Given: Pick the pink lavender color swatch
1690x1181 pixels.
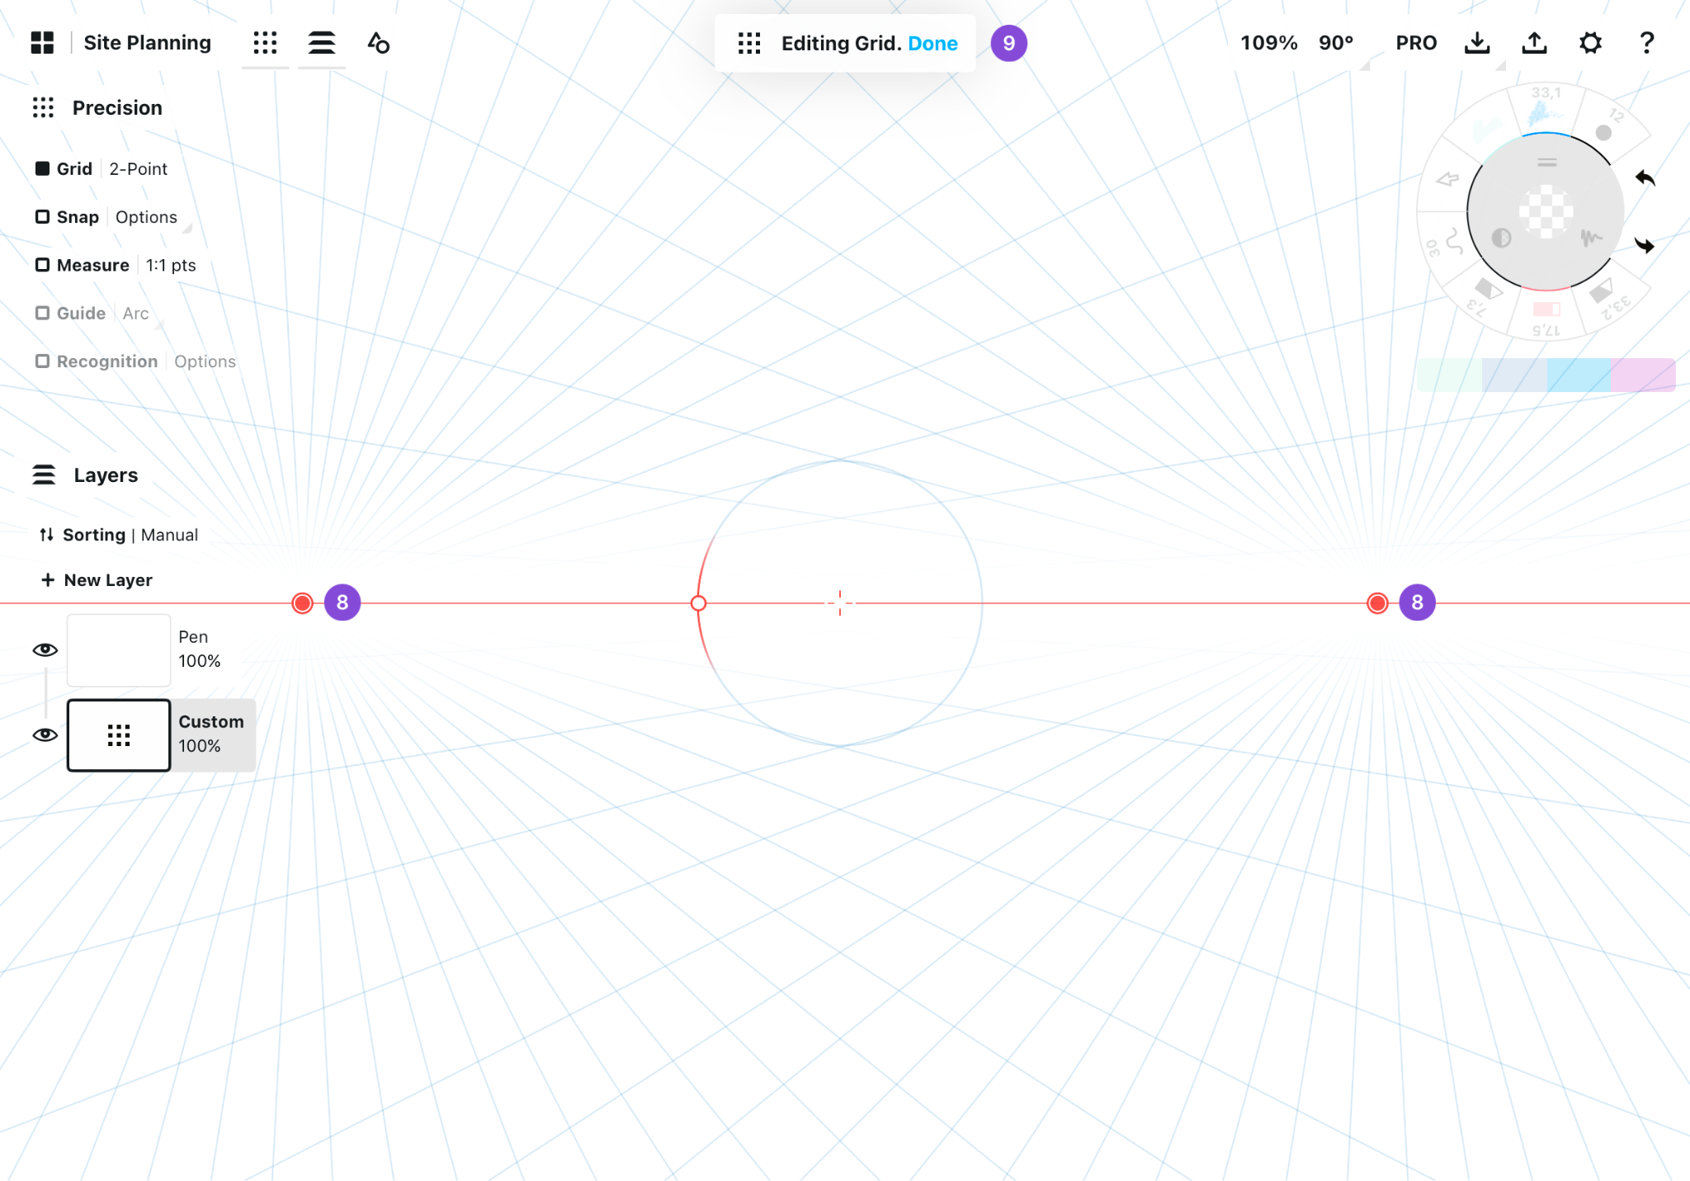Looking at the screenshot, I should pyautogui.click(x=1643, y=375).
